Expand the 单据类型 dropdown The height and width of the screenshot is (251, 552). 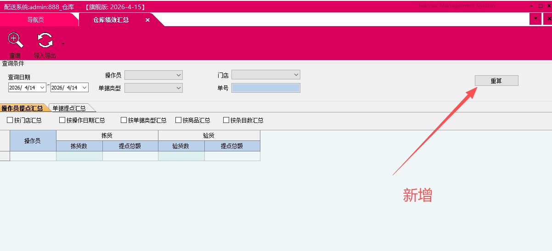click(178, 88)
